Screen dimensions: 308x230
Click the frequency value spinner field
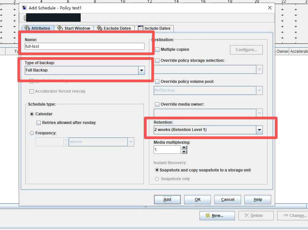[50, 142]
